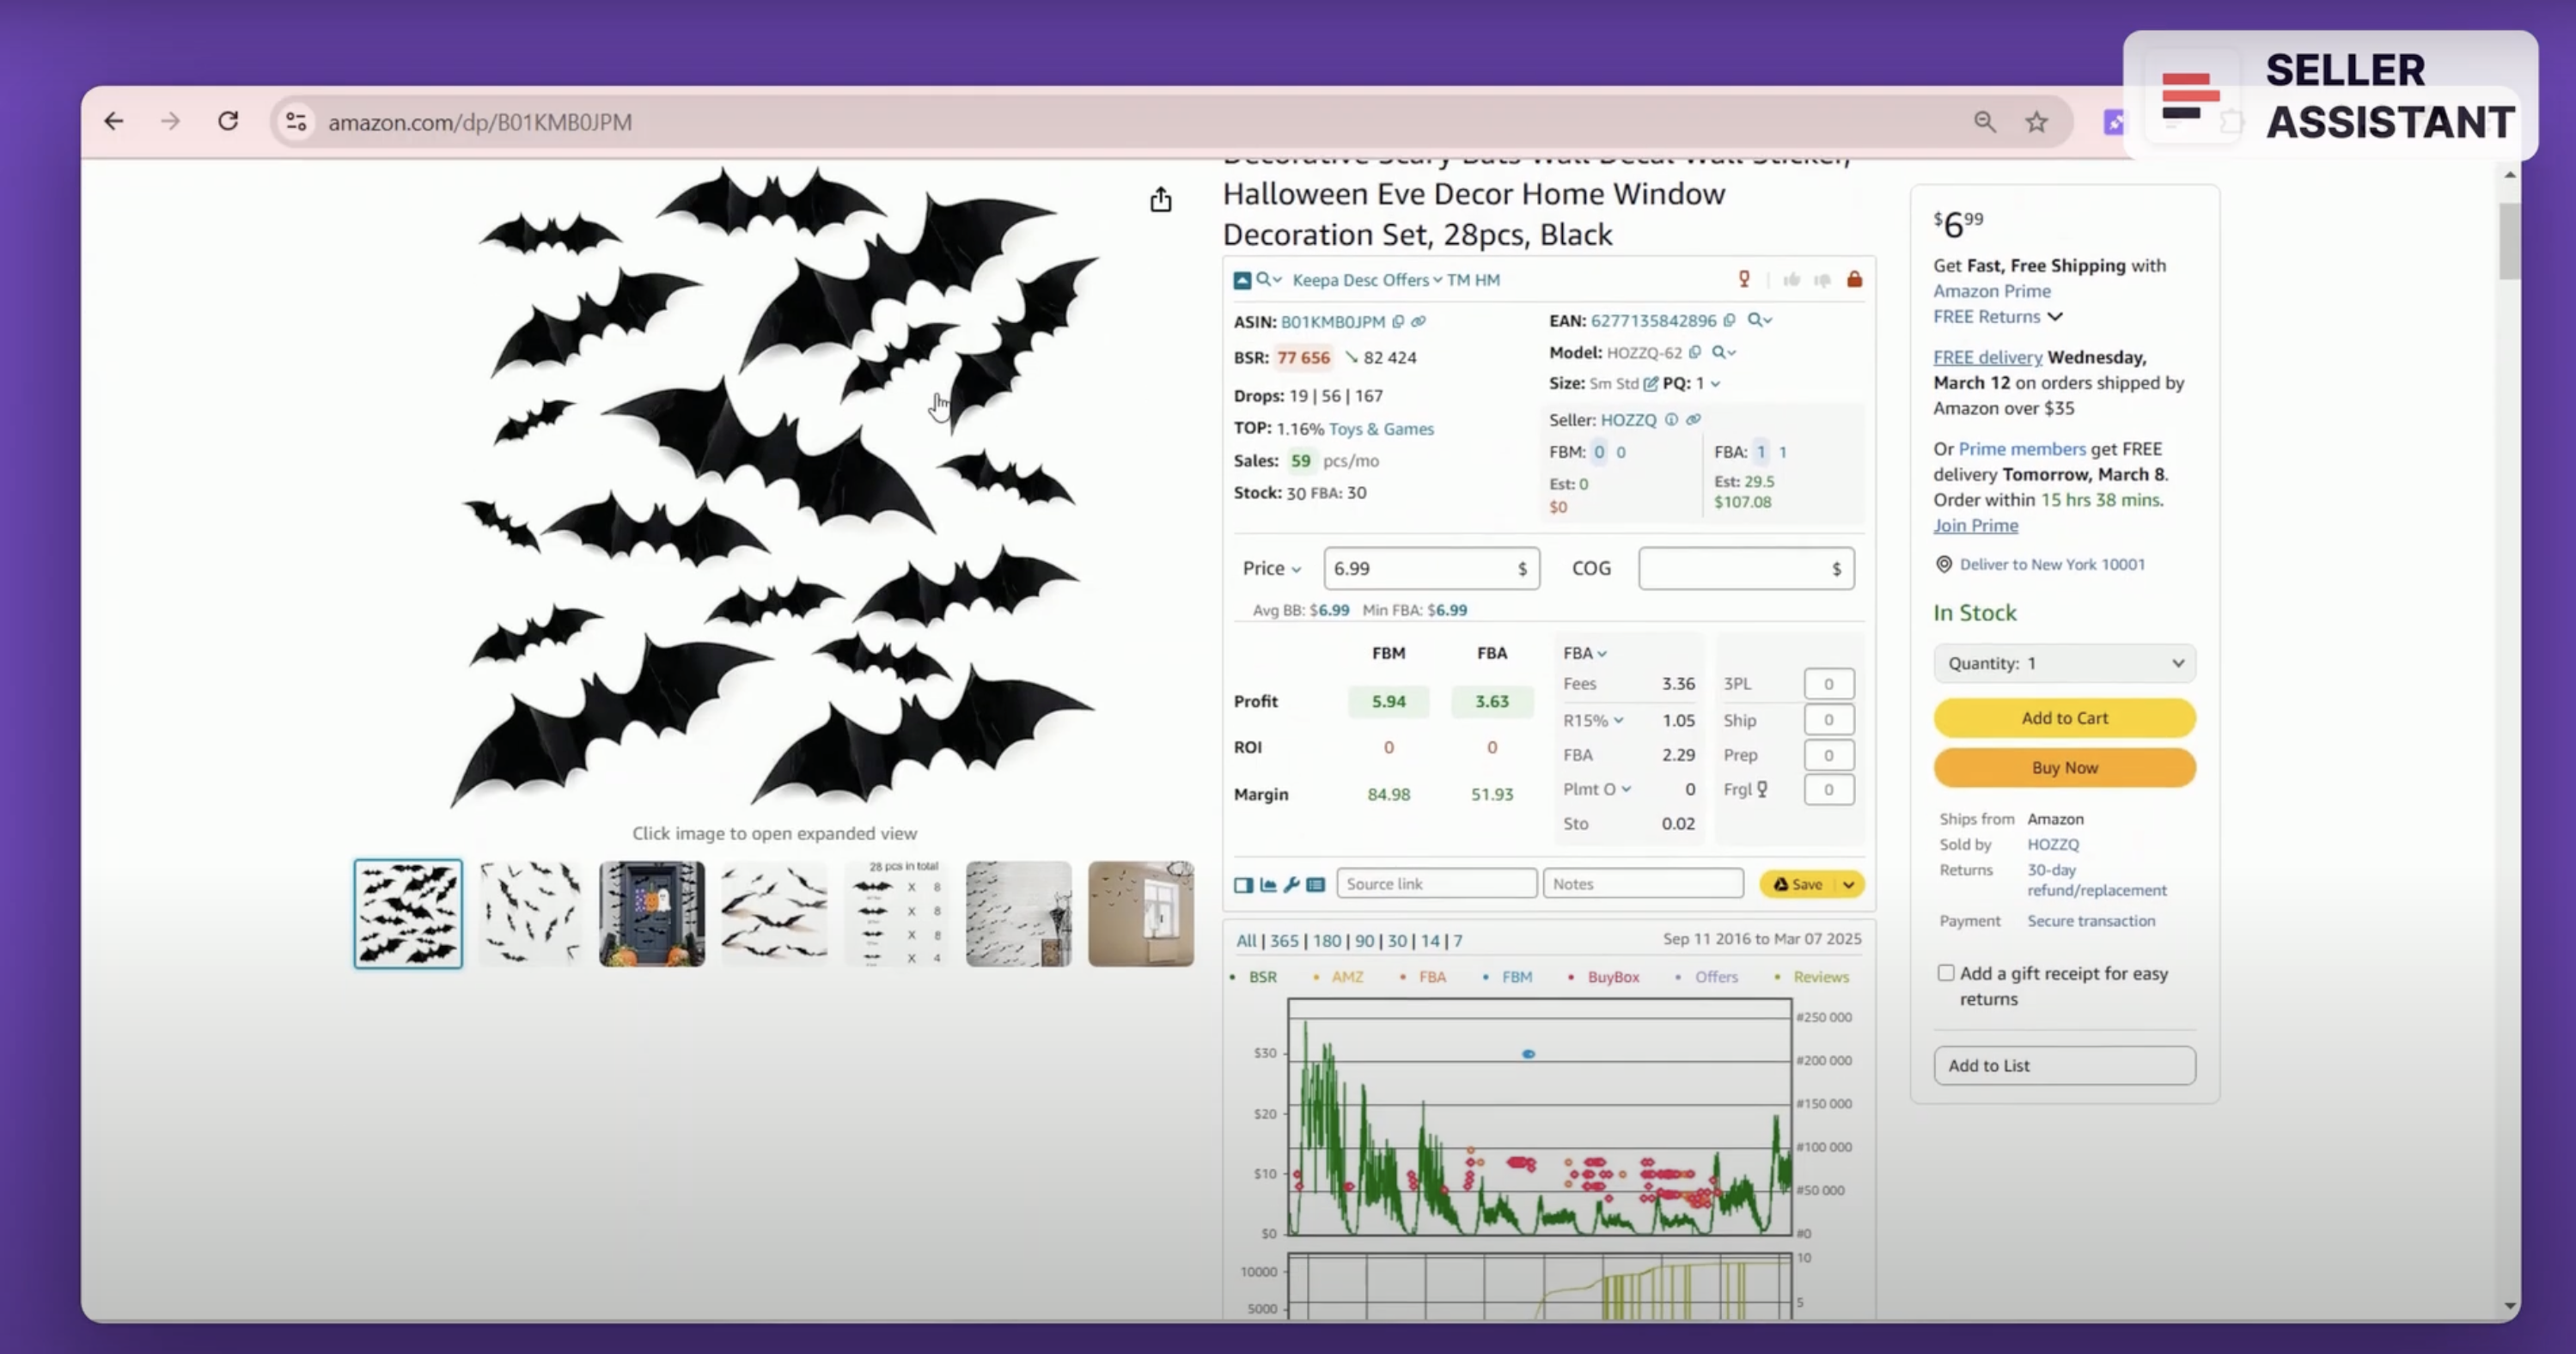The width and height of the screenshot is (2576, 1354).
Task: Click the thumbs down feedback icon
Action: click(x=1823, y=280)
